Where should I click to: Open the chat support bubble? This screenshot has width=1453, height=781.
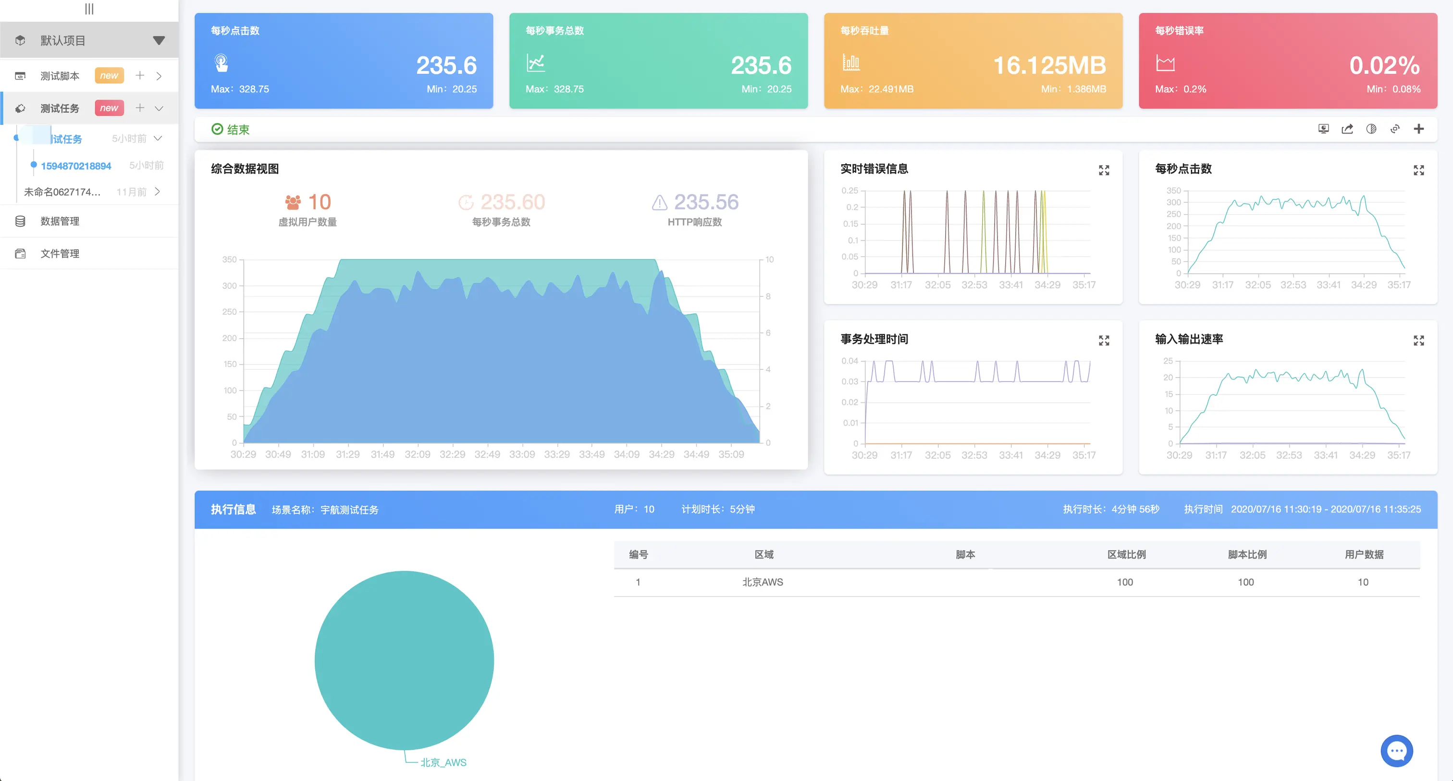coord(1397,751)
